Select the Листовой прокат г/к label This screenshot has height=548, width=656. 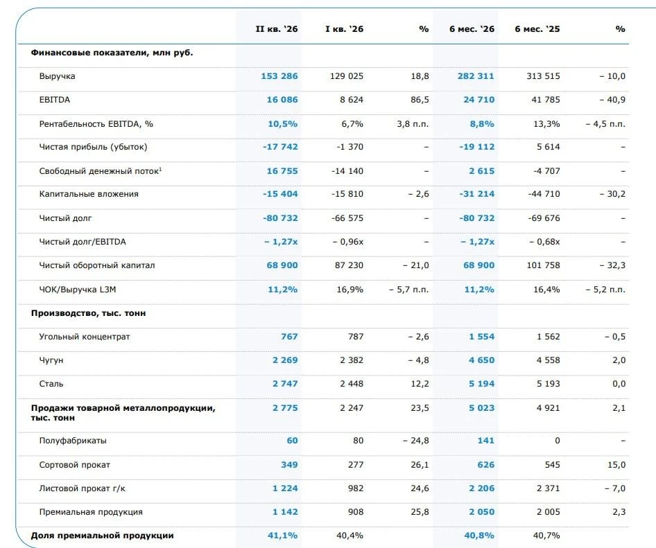tap(82, 488)
